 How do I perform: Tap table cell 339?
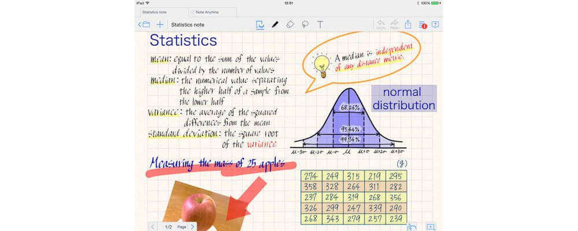pos(375,208)
